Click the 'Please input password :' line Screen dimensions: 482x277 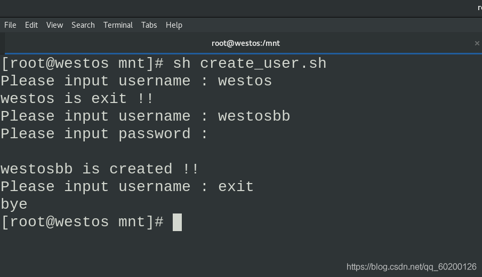[104, 134]
